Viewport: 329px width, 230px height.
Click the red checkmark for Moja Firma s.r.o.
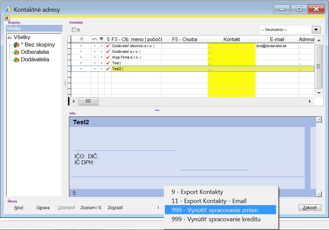(x=108, y=57)
